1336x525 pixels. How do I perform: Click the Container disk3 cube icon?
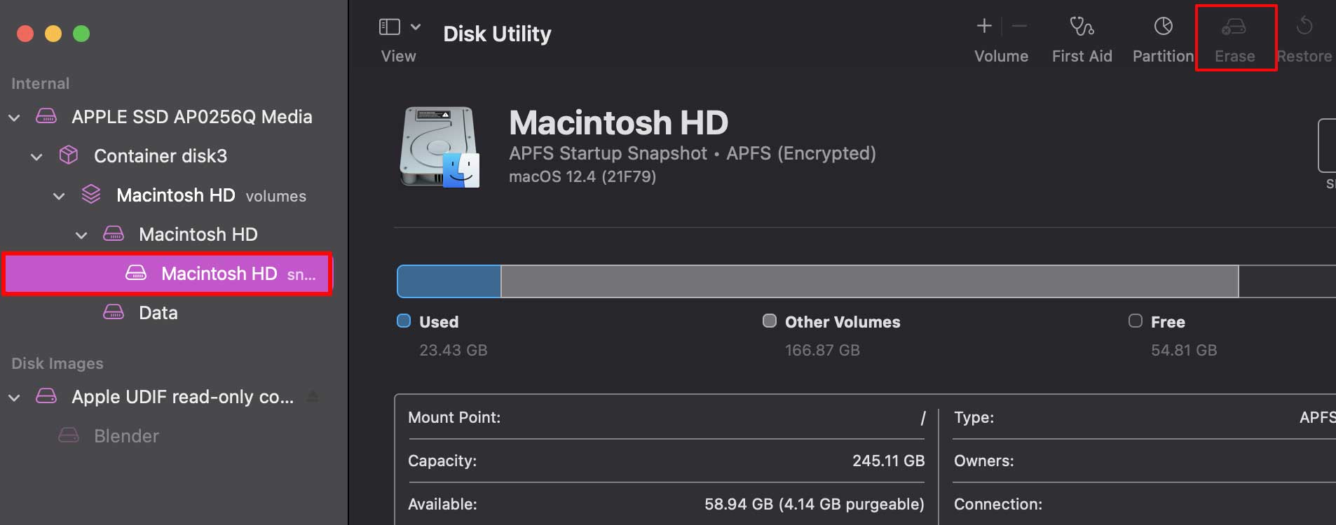(69, 155)
